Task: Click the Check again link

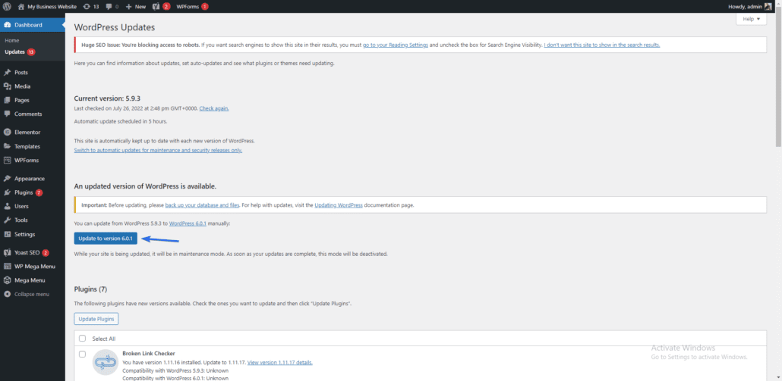Action: tap(214, 108)
